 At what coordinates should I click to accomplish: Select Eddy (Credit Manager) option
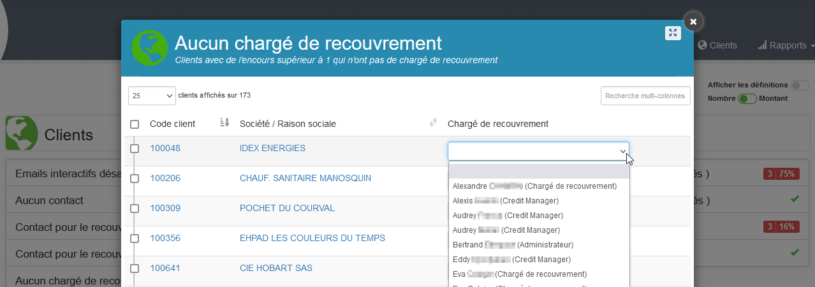[539, 260]
